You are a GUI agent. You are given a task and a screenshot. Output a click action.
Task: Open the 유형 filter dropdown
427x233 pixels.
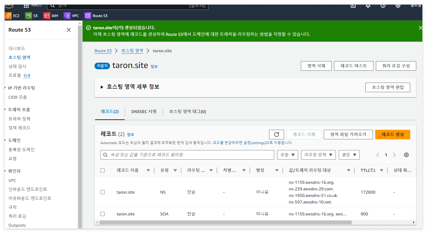(288, 155)
